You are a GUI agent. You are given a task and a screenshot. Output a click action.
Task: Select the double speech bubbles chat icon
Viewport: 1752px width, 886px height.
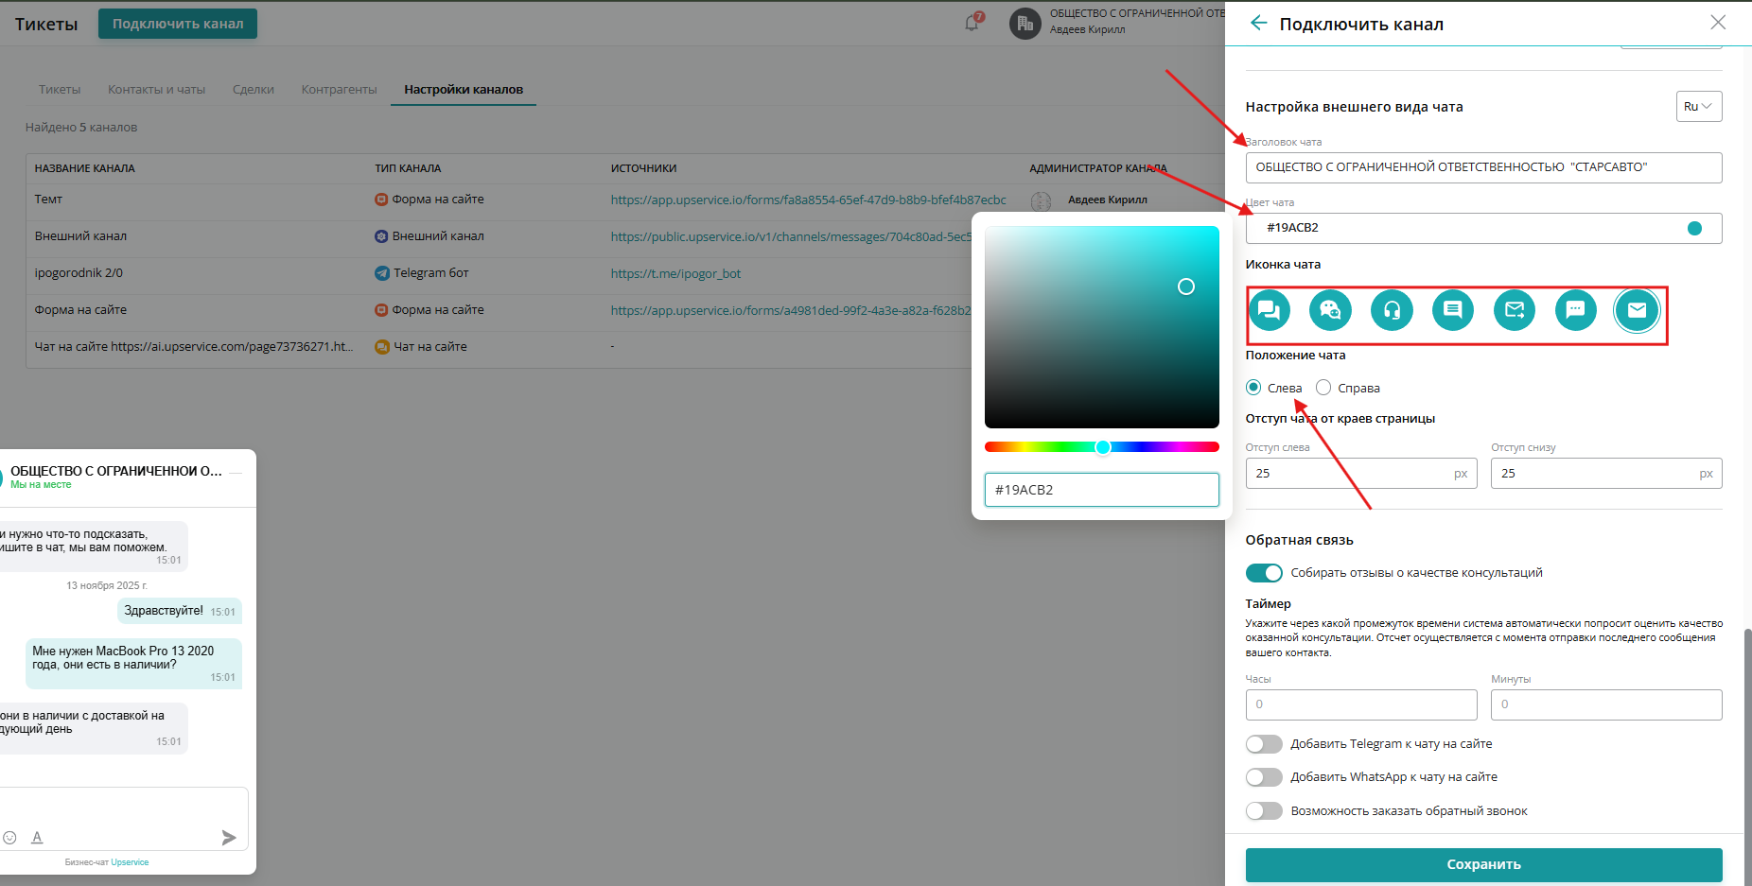tap(1270, 310)
